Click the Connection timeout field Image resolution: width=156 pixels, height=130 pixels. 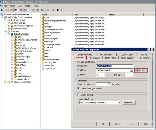click(x=104, y=84)
